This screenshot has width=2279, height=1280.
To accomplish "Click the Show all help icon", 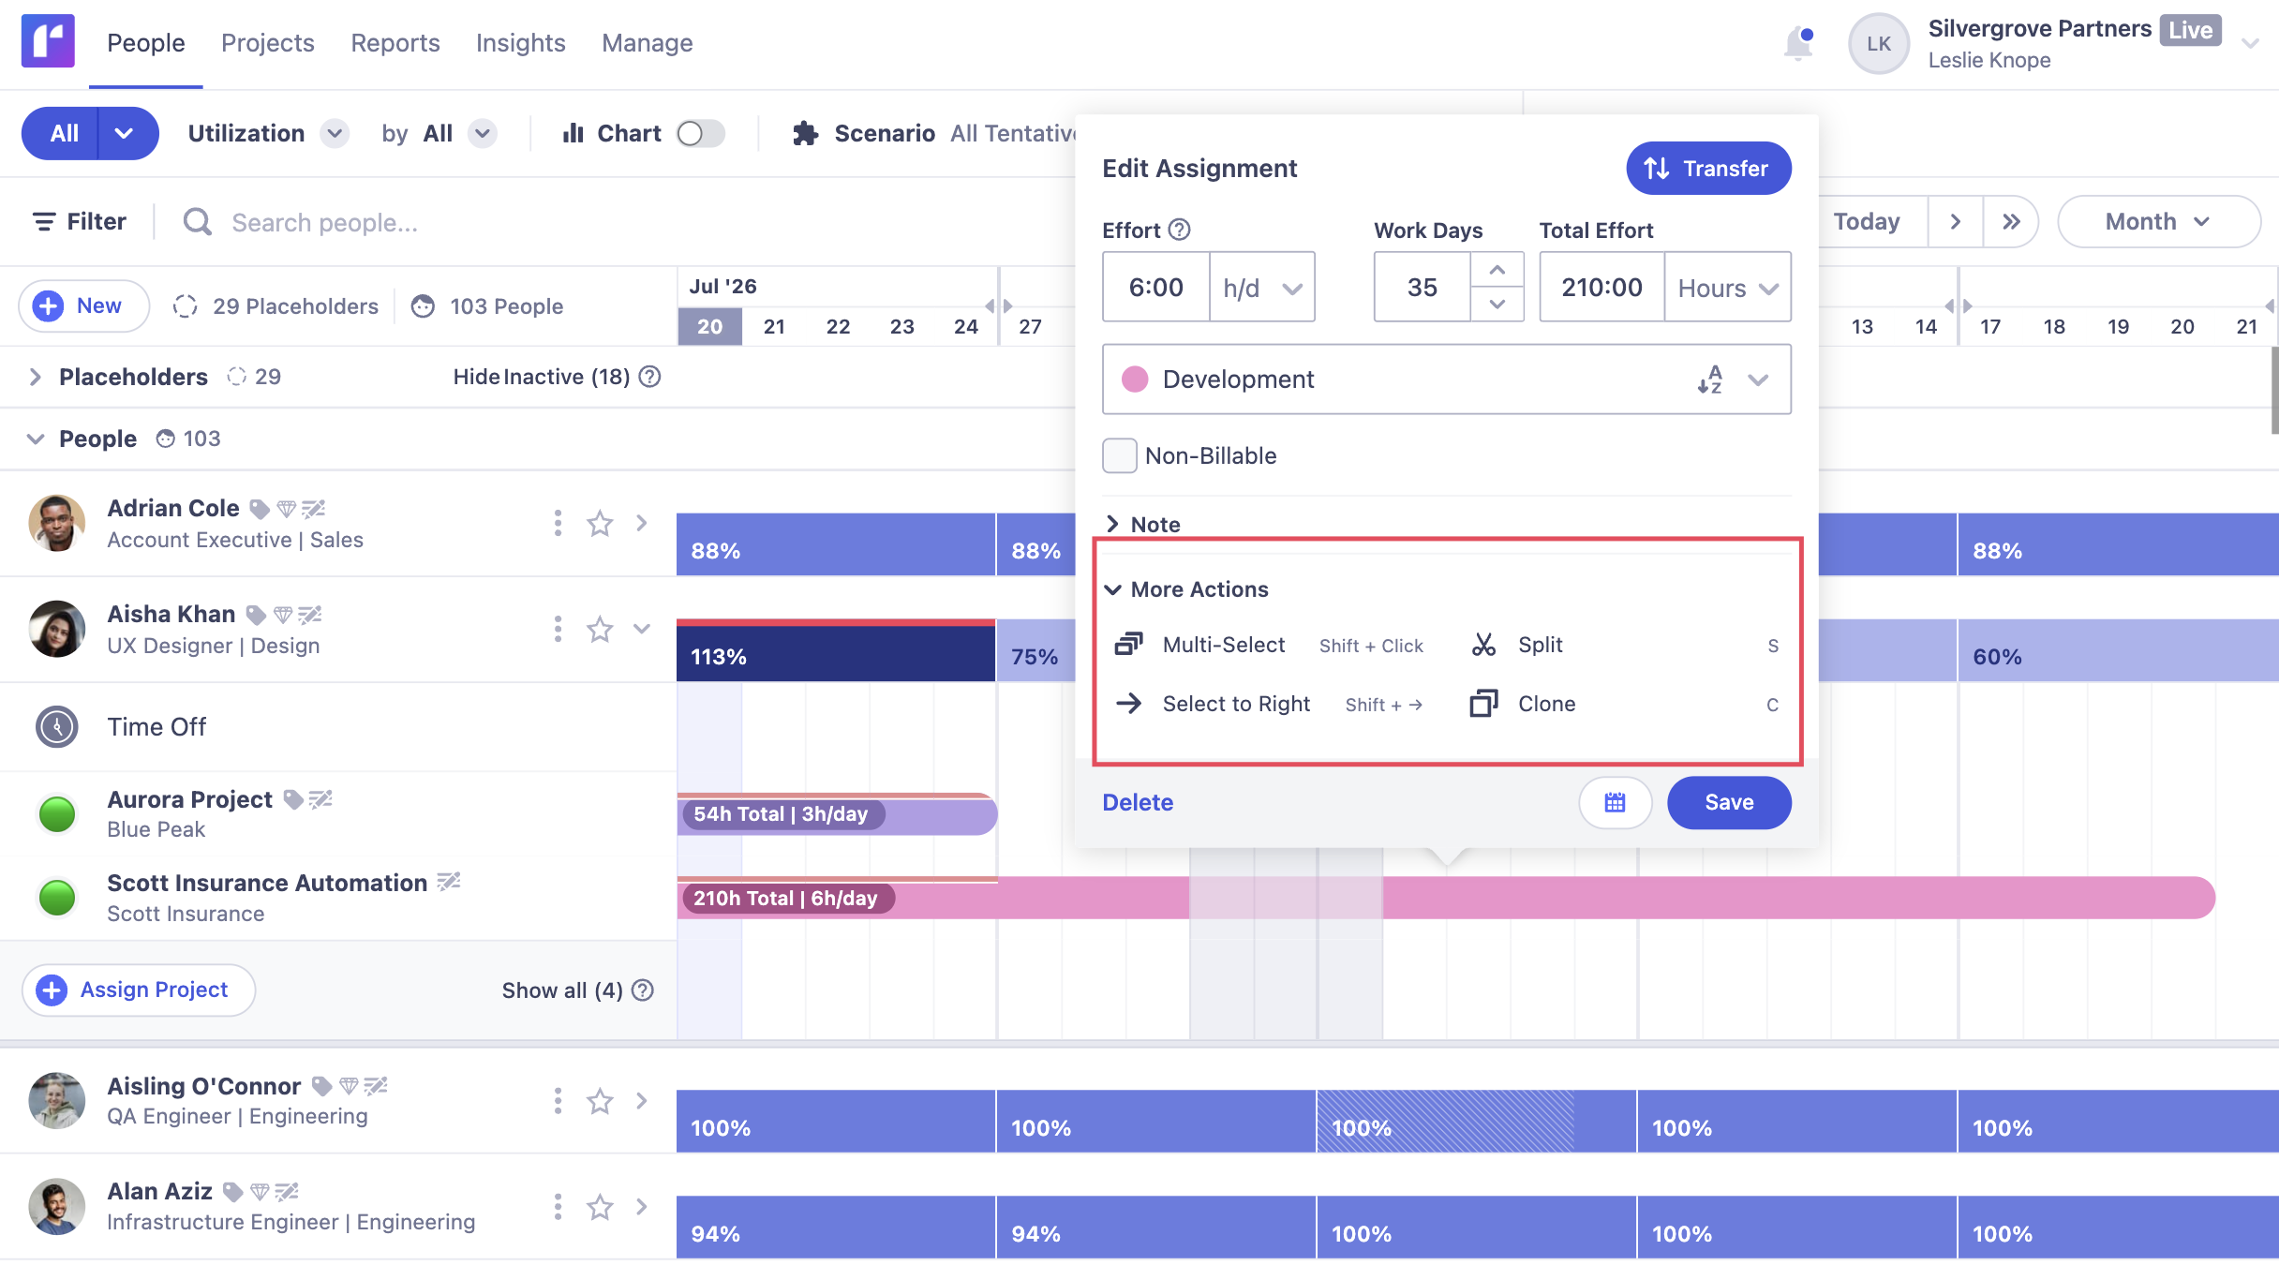I will click(643, 990).
